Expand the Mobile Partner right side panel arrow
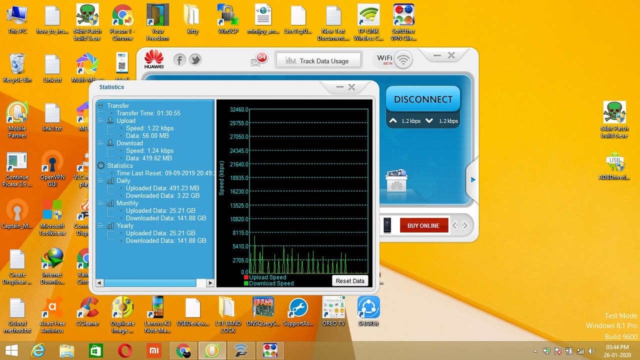Image resolution: width=640 pixels, height=360 pixels. [473, 179]
